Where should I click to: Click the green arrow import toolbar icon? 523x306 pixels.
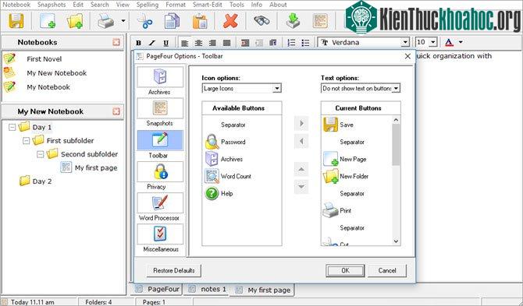click(294, 20)
